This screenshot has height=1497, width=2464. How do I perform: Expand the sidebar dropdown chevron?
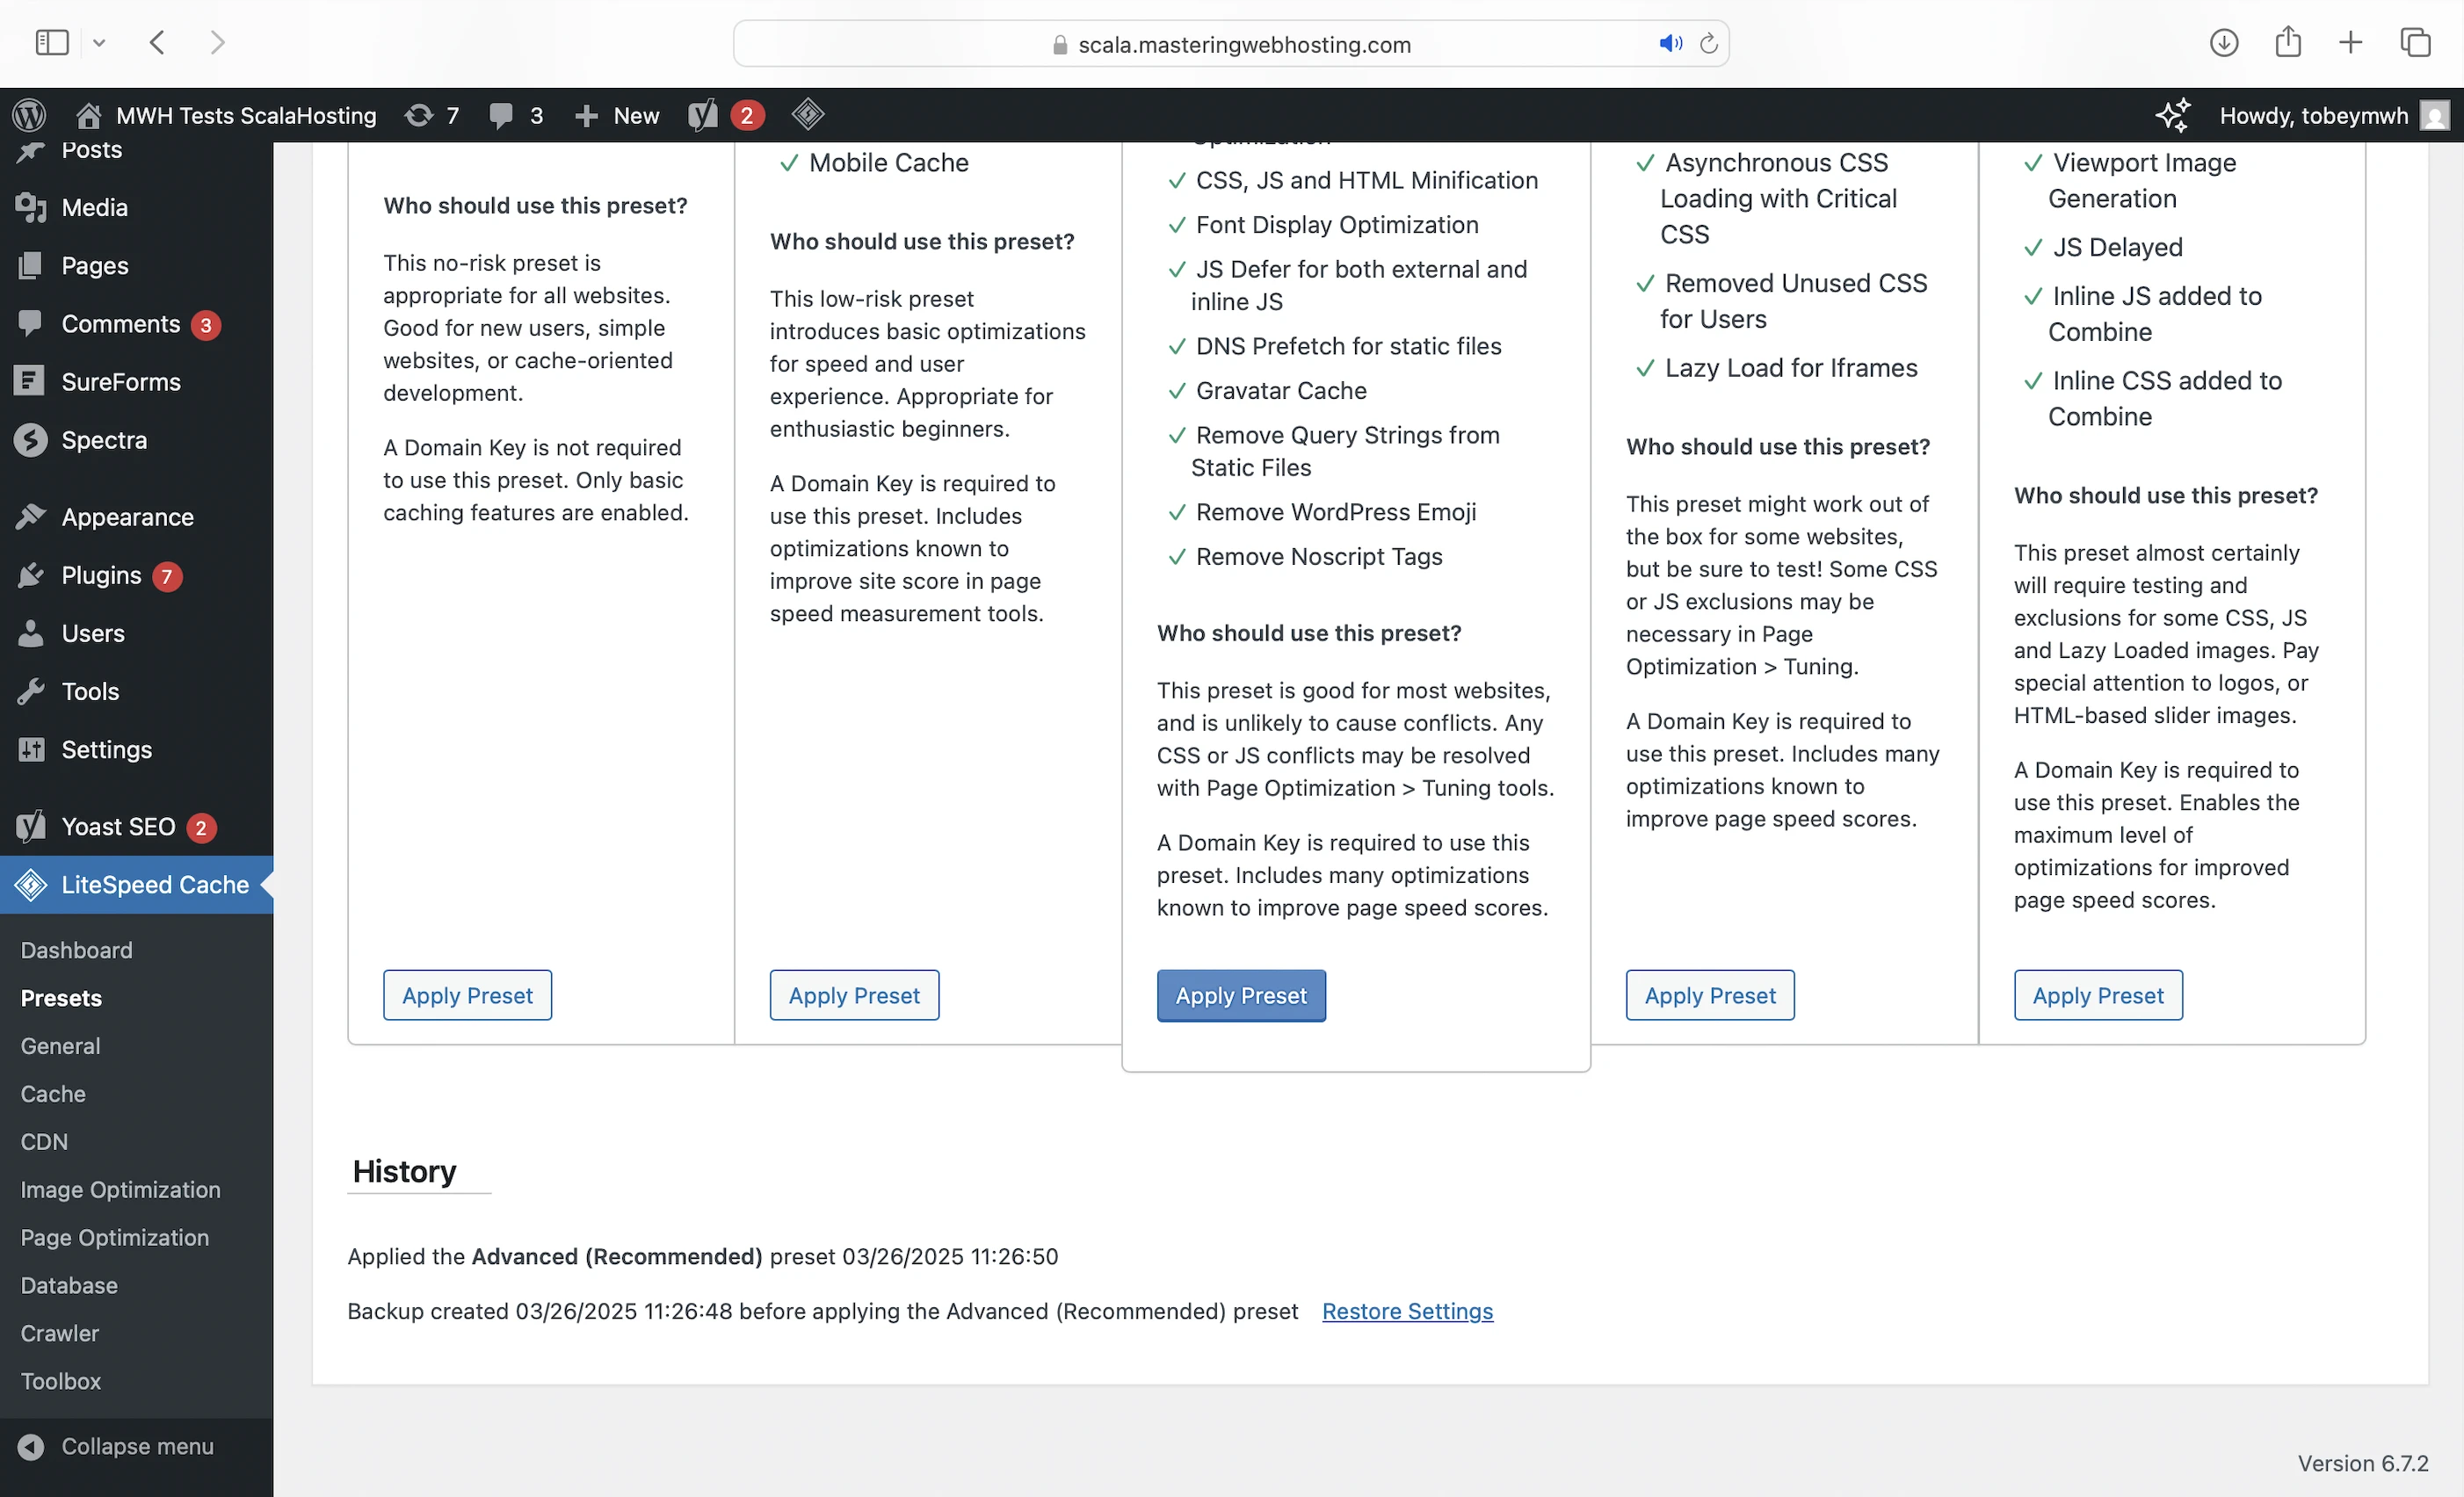pos(99,42)
